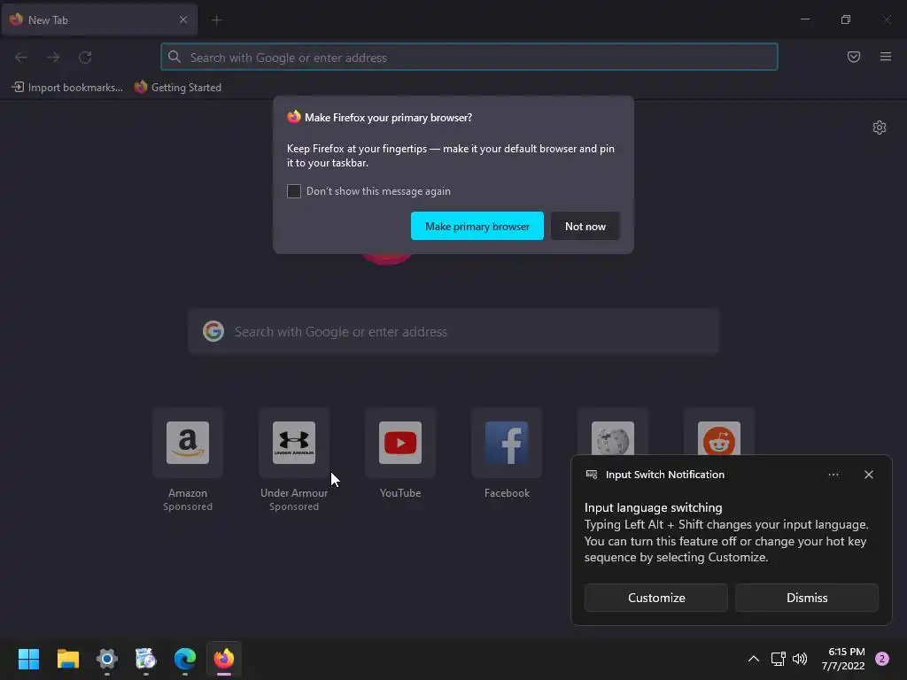Open the fourth taskbar app with disc icon

pos(146,658)
